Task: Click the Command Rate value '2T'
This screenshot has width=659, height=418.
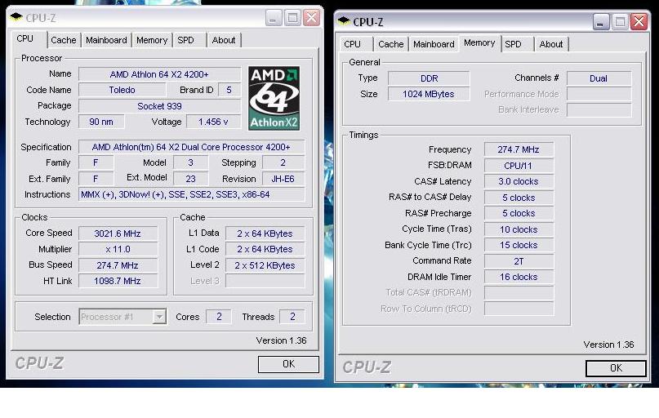Action: coord(519,261)
